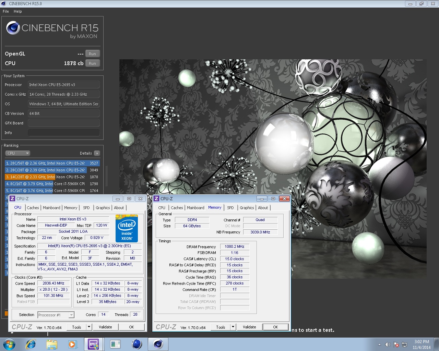Click the Info input field
The image size is (439, 351).
(x=64, y=133)
